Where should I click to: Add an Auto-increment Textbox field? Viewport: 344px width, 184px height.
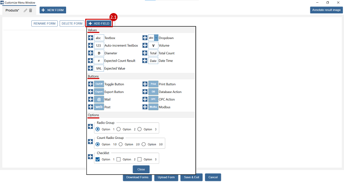tap(91, 46)
